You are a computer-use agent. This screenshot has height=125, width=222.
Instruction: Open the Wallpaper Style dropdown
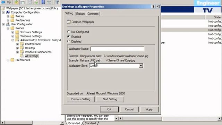coord(141,66)
